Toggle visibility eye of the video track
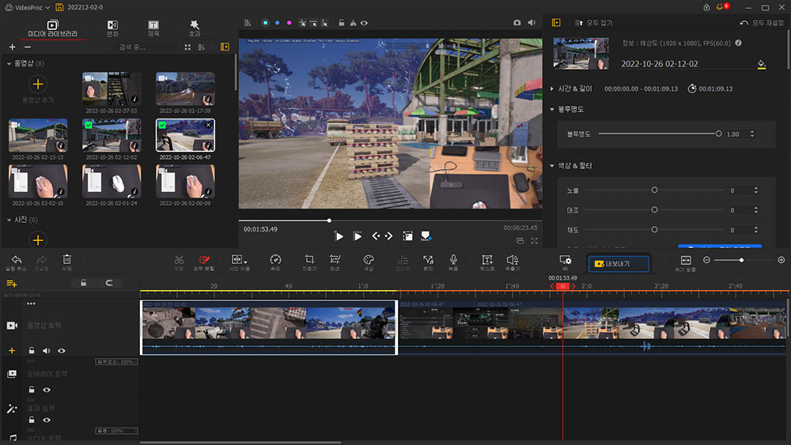The image size is (791, 445). point(62,350)
